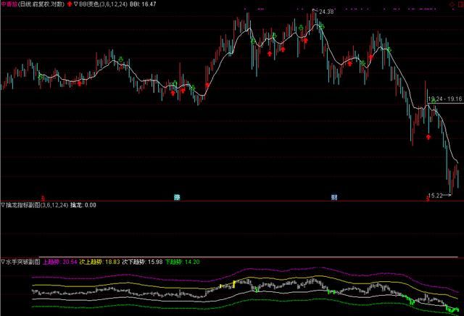
Task: Click the white 次下趋势: 15.98 label
Action: (142, 262)
